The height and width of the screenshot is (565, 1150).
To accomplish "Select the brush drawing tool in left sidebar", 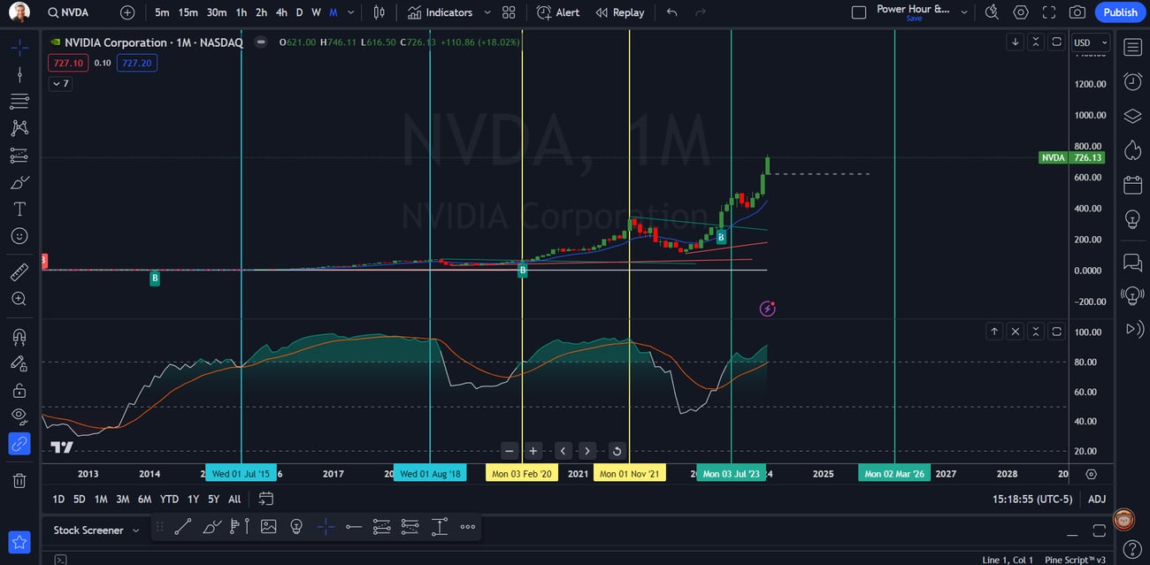I will coord(19,182).
